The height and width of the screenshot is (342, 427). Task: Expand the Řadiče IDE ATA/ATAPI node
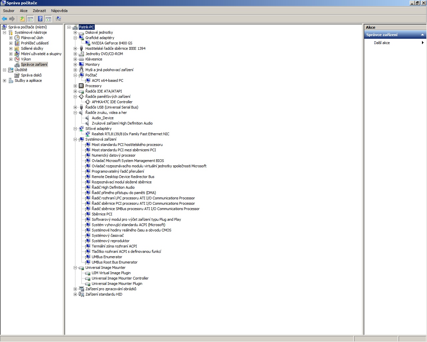pos(75,91)
